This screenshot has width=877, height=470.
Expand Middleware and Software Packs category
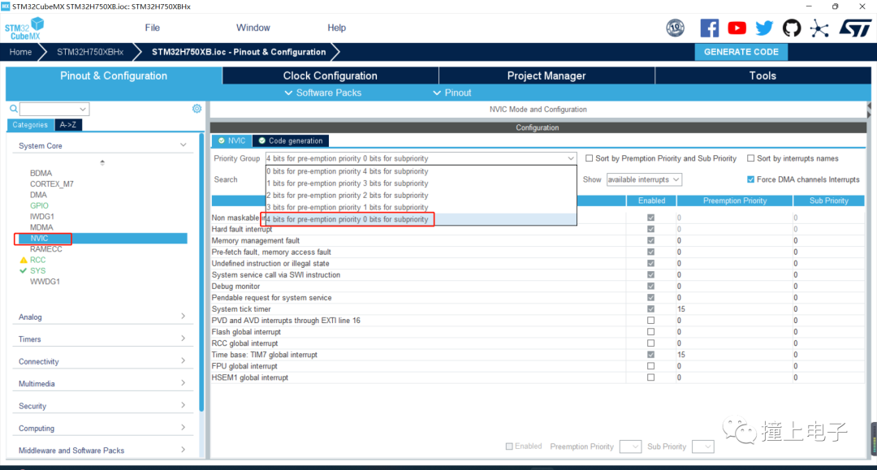[183, 450]
